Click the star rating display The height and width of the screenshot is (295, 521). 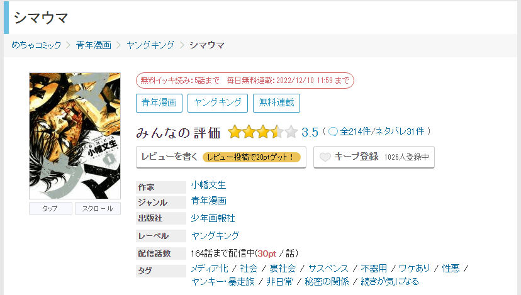click(262, 132)
